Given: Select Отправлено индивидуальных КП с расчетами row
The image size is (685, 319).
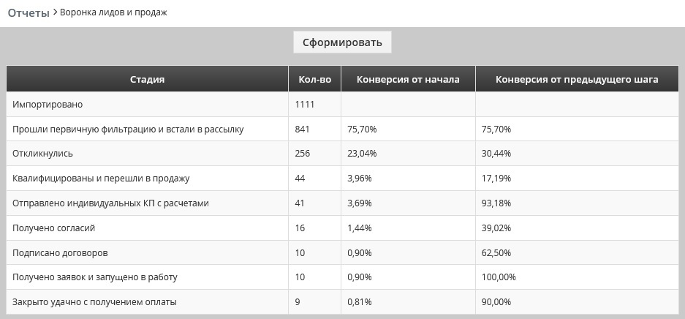Looking at the screenshot, I should [342, 203].
